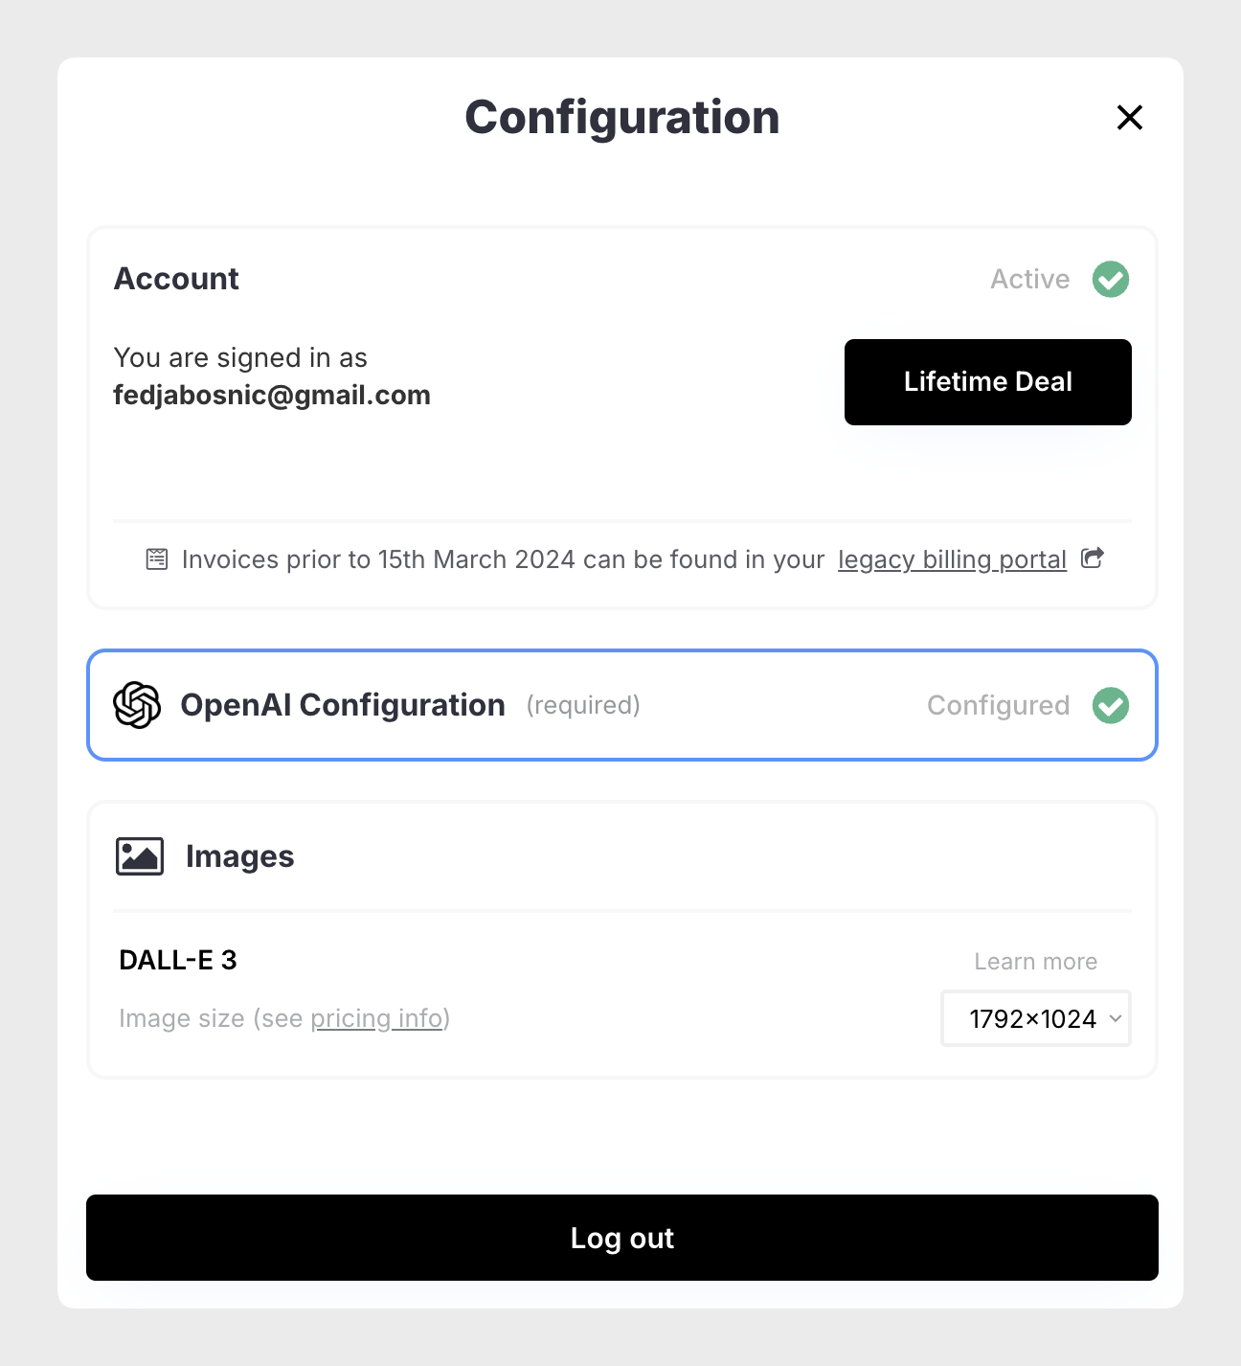Screen dimensions: 1241x1366
Task: Click the Images section heading
Action: [239, 856]
